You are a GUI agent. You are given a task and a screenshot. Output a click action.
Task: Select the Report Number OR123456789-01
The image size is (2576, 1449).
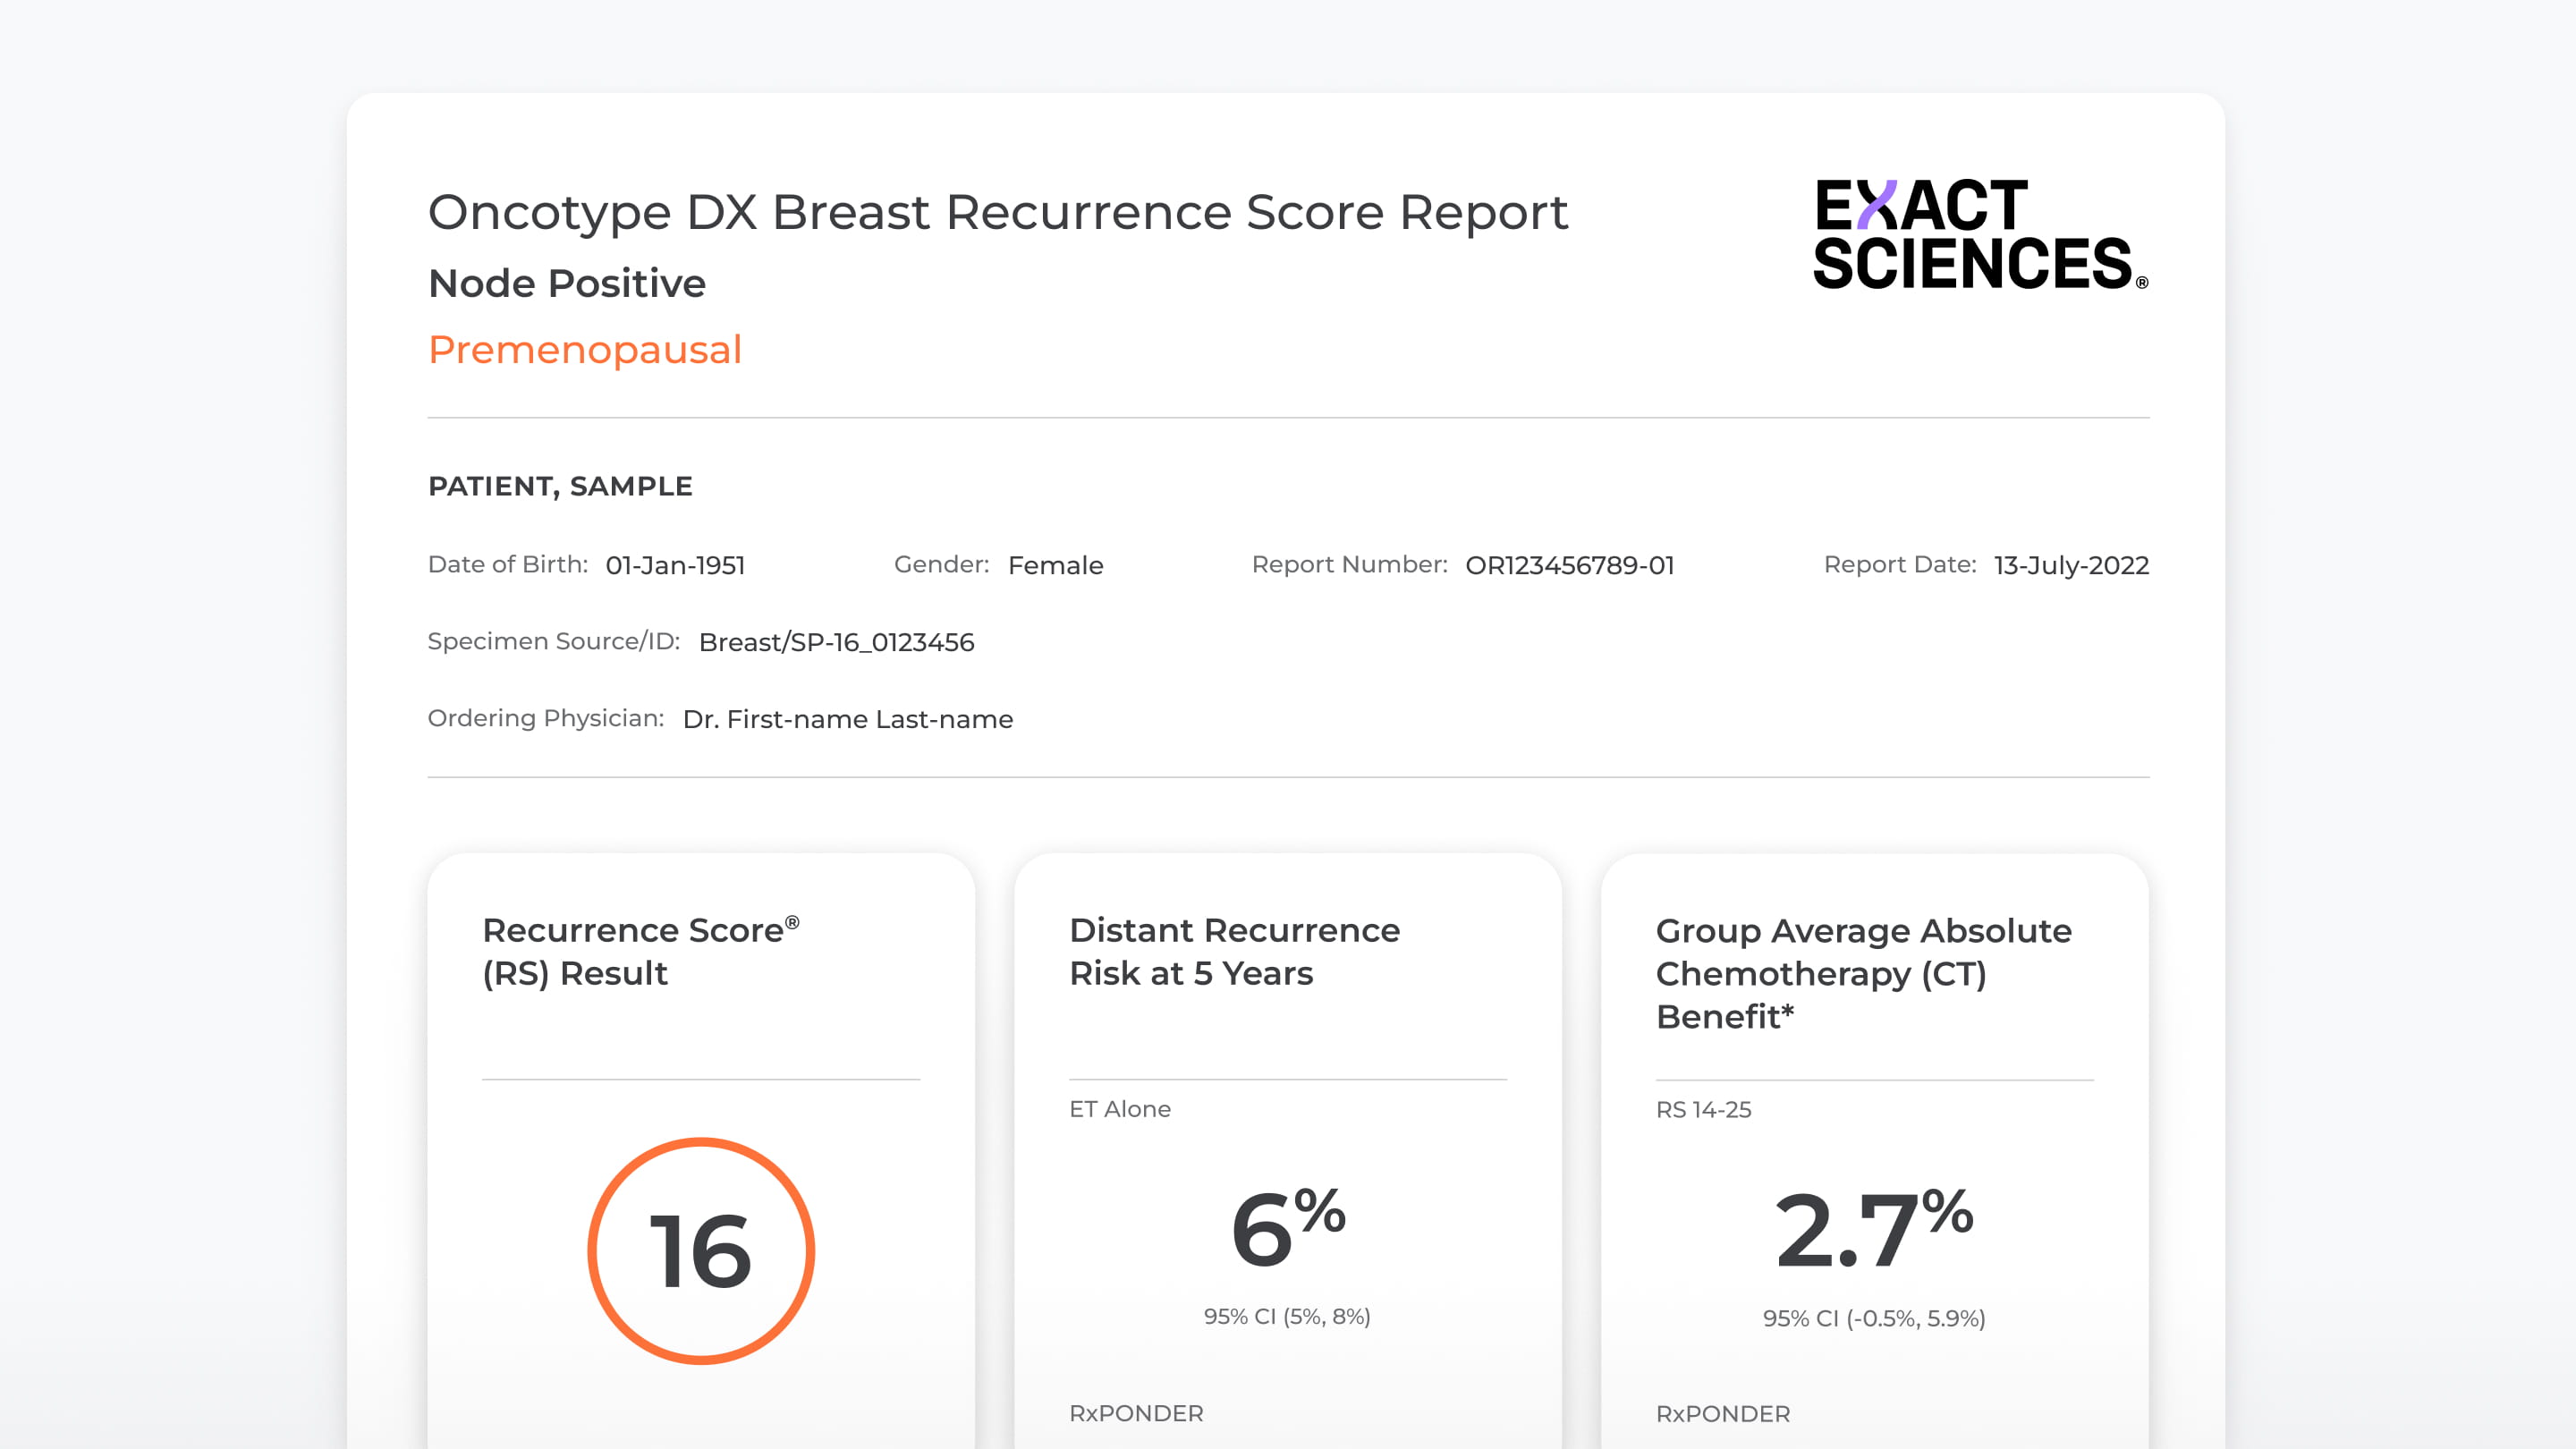point(1570,565)
